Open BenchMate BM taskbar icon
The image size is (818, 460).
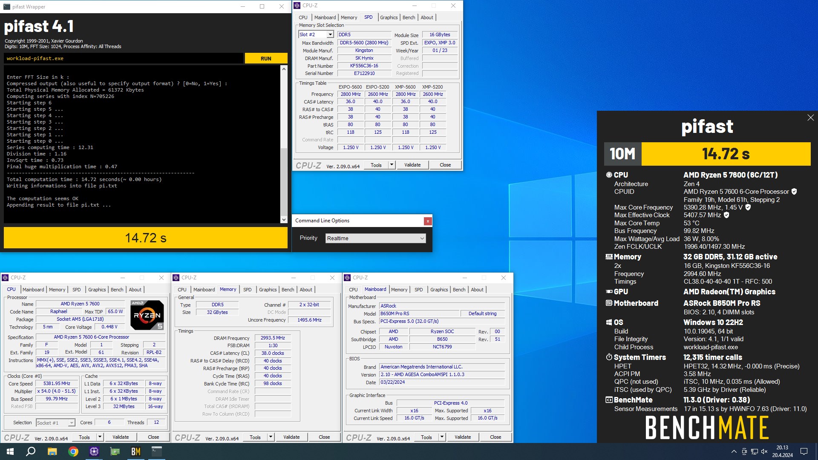(x=136, y=451)
